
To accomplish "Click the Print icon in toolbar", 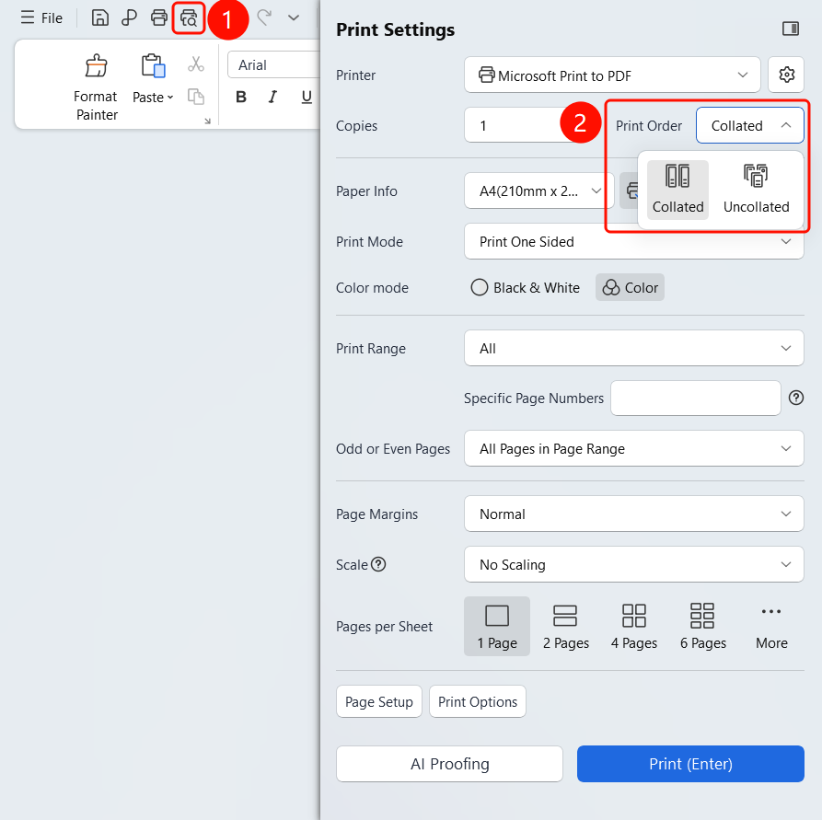I will pyautogui.click(x=159, y=17).
